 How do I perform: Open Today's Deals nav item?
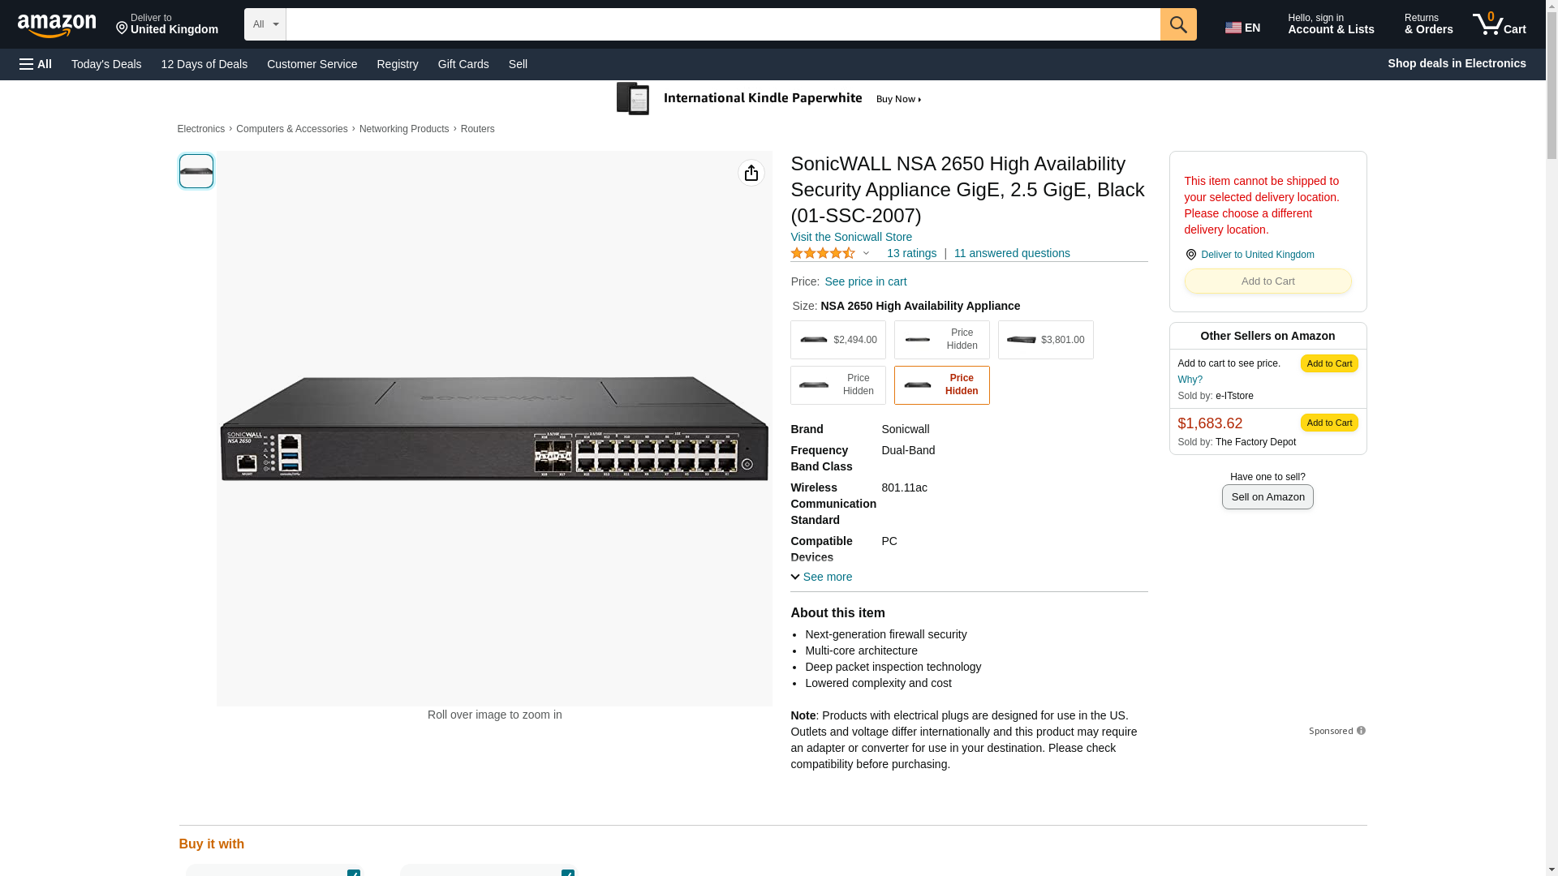(106, 64)
